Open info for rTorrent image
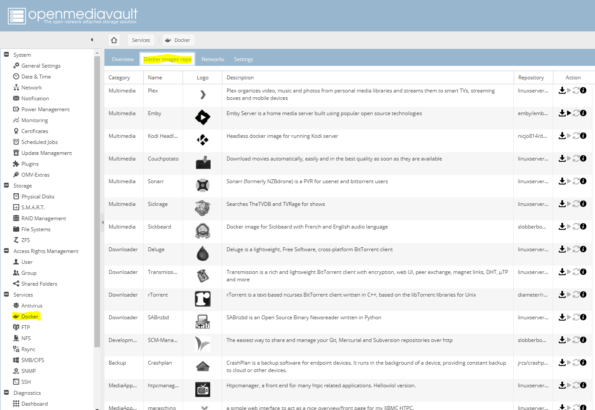The width and height of the screenshot is (595, 410). (583, 294)
